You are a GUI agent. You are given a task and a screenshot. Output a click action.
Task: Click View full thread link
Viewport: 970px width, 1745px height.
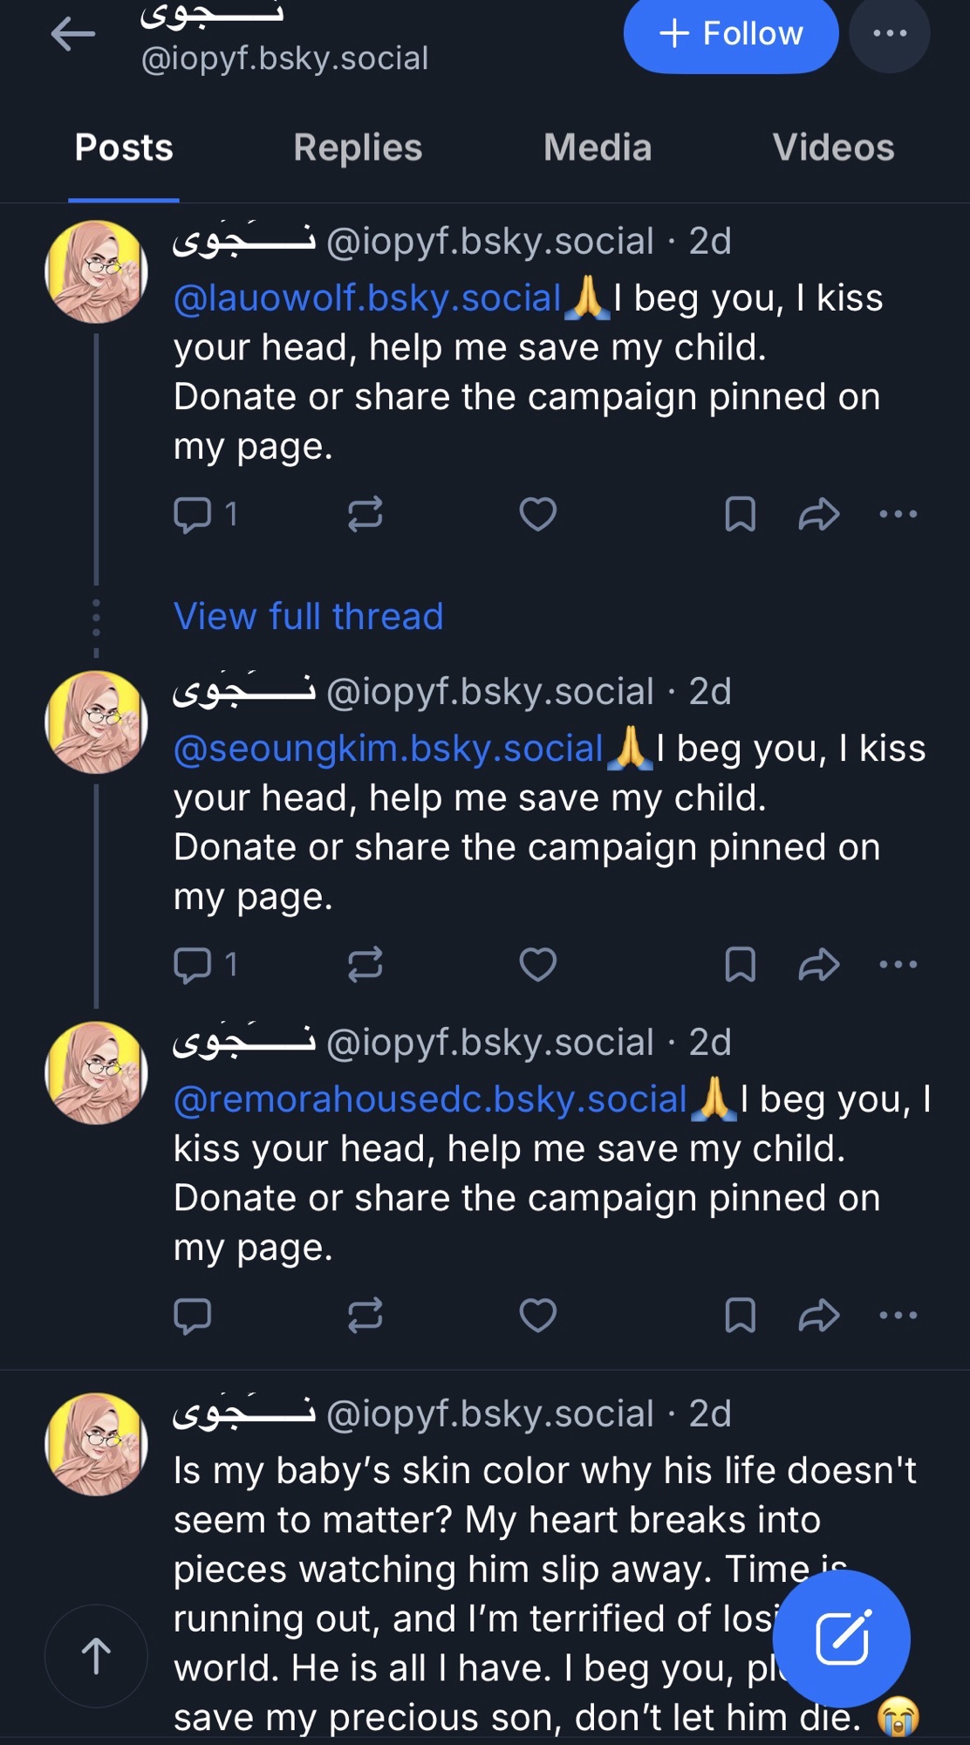[x=308, y=616]
